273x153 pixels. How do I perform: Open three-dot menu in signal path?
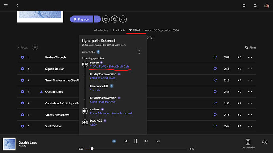tap(139, 52)
